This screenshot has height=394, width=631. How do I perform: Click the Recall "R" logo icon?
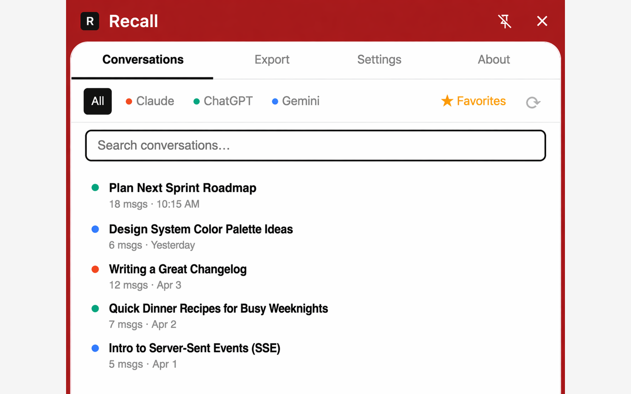90,21
